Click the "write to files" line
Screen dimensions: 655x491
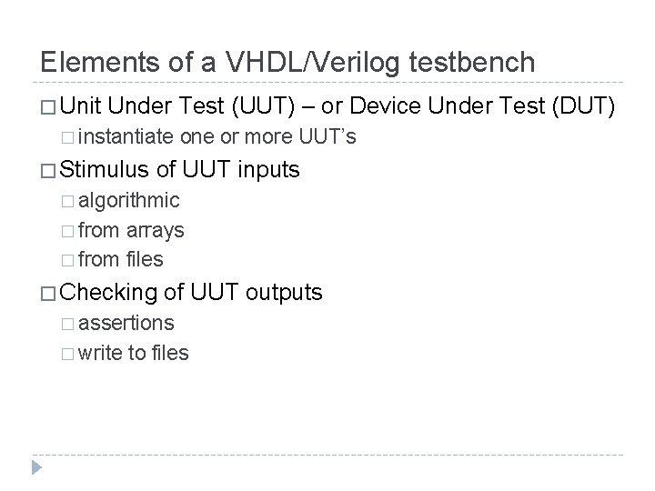[x=134, y=353]
